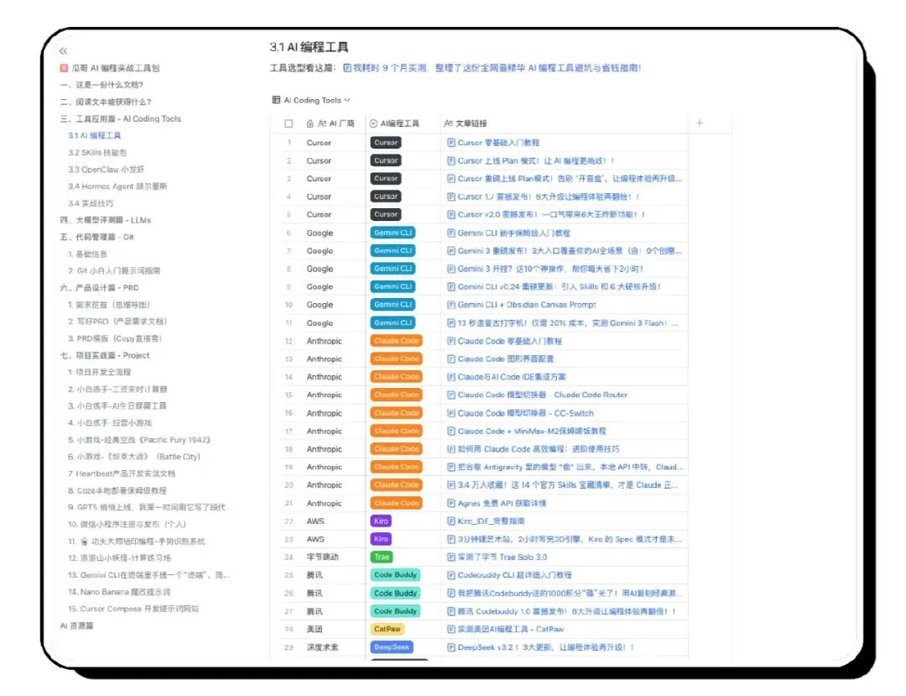
Task: Click the 文章链接 column header
Action: [x=465, y=123]
